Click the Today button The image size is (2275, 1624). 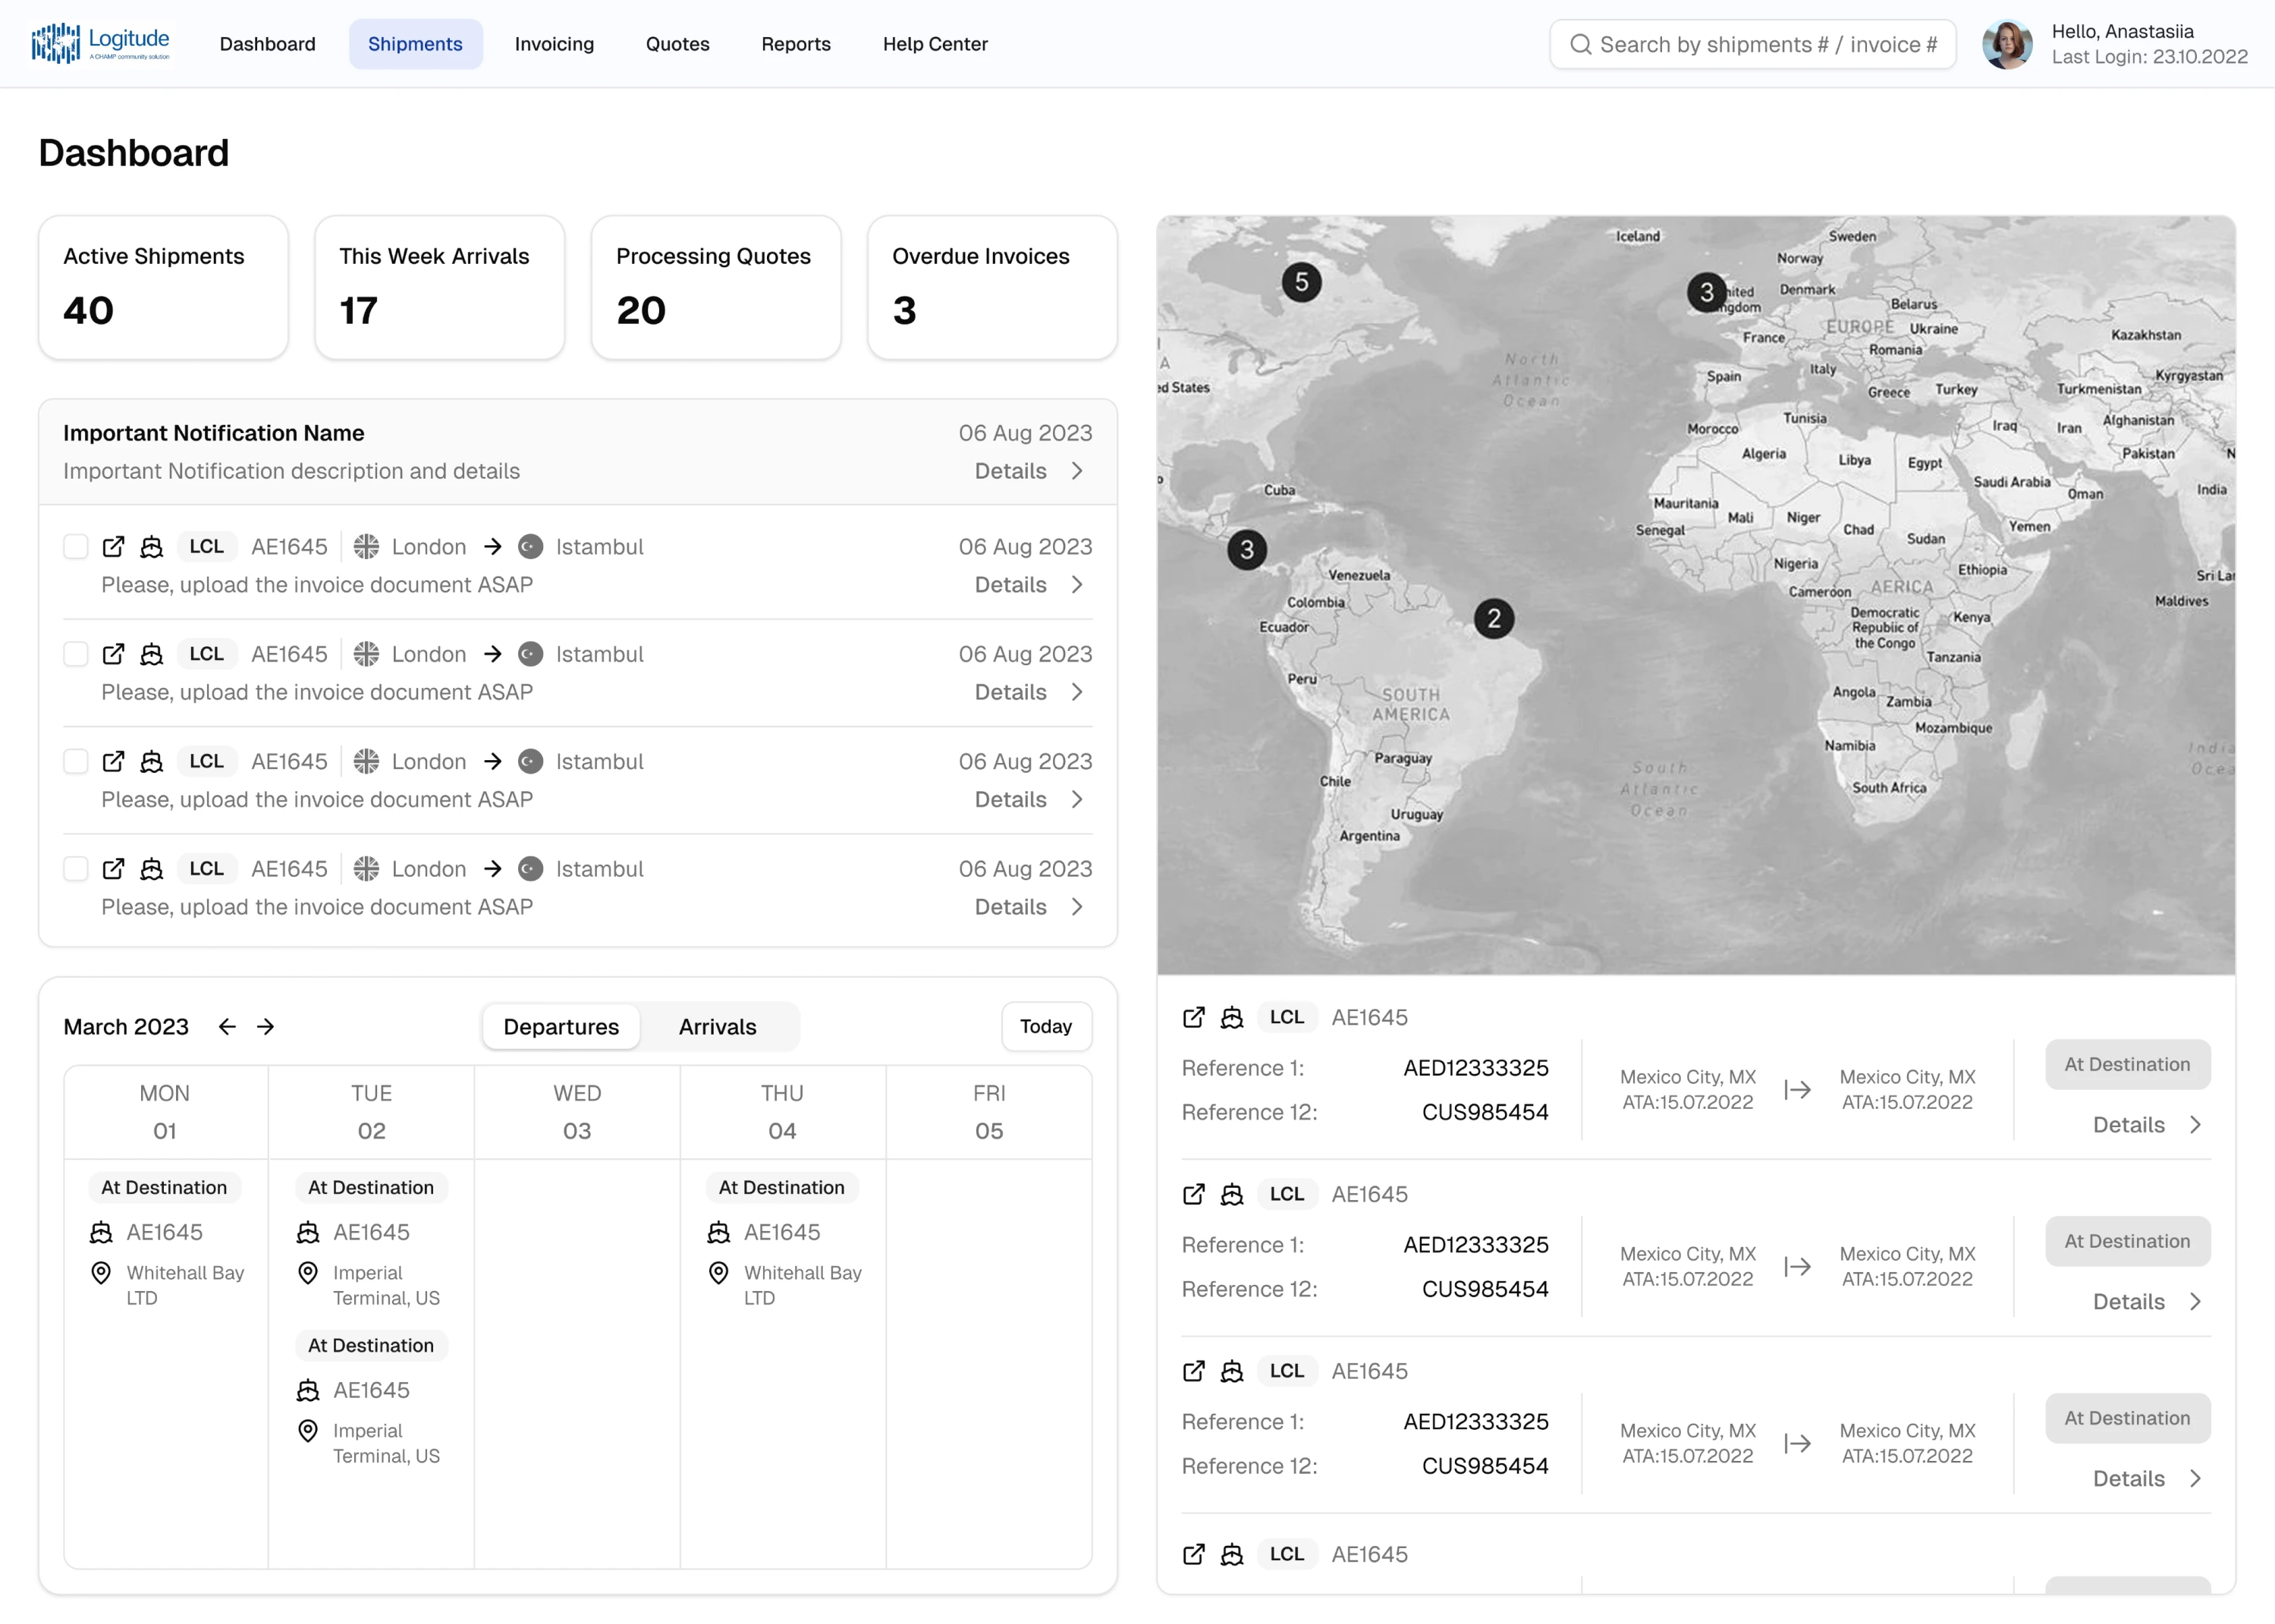1046,1027
